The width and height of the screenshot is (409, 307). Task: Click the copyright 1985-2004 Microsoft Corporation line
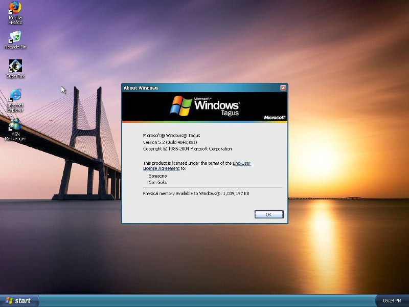187,149
